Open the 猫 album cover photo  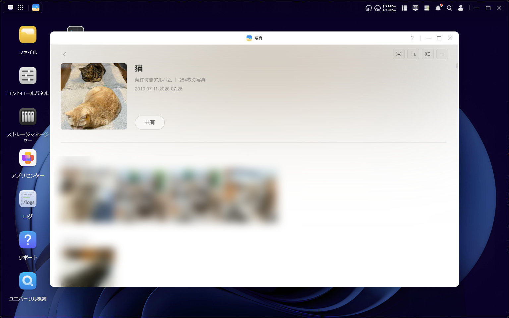coord(94,96)
